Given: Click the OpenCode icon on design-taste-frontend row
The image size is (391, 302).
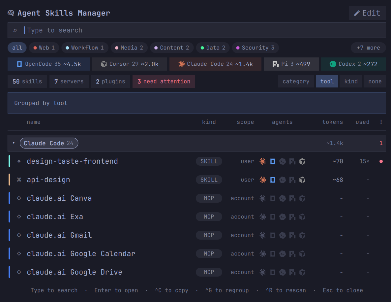Looking at the screenshot, I should point(273,161).
